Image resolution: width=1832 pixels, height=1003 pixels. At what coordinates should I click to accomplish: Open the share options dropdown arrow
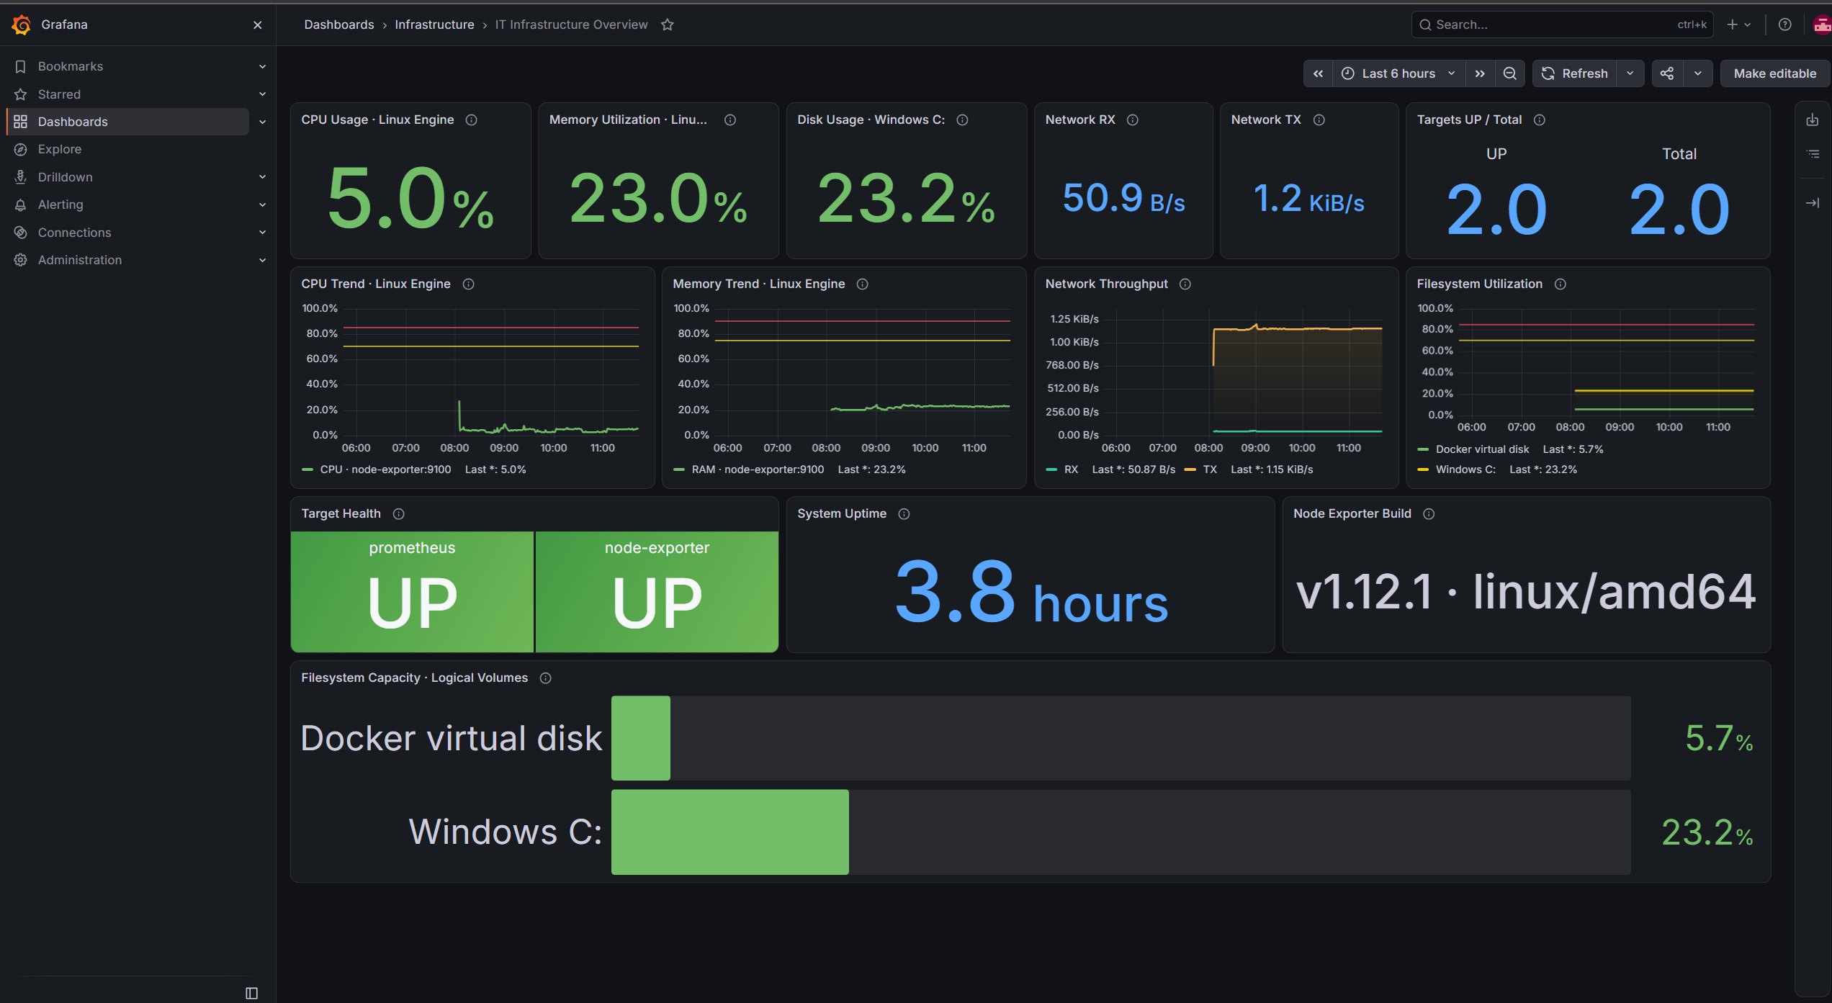(1698, 73)
